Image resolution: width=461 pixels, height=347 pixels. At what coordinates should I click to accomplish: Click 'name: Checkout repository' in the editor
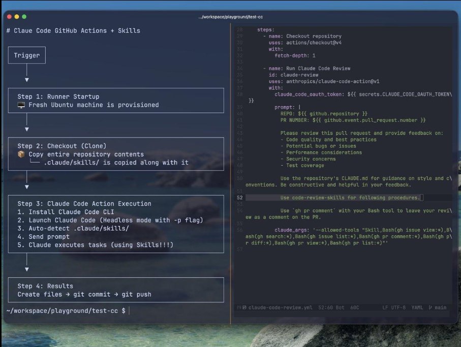[x=305, y=36]
